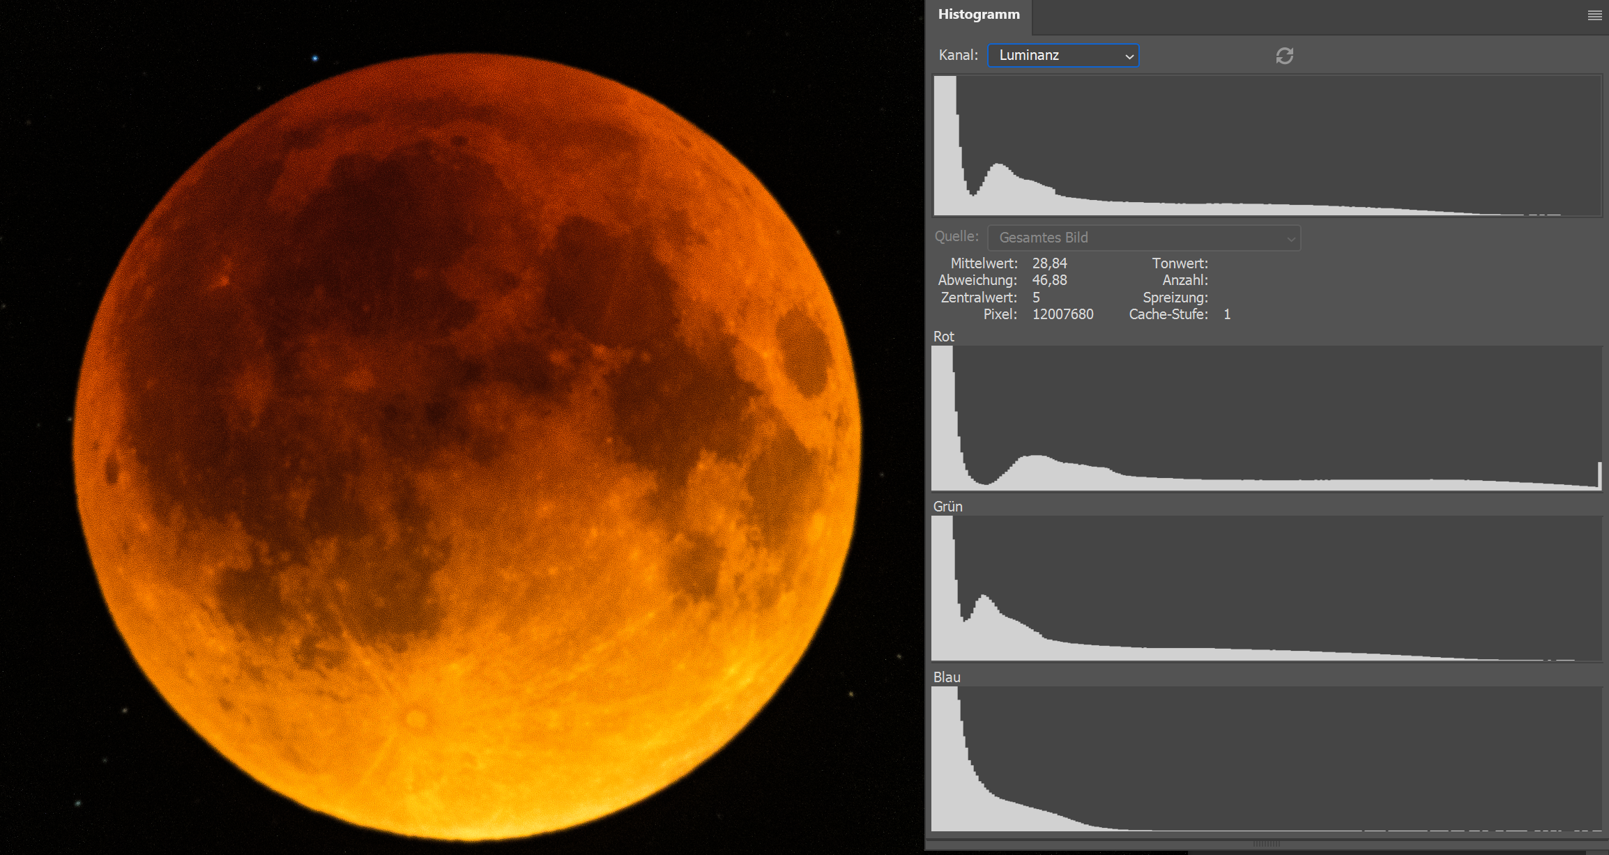
Task: Click the blue star above the moon
Action: point(315,59)
